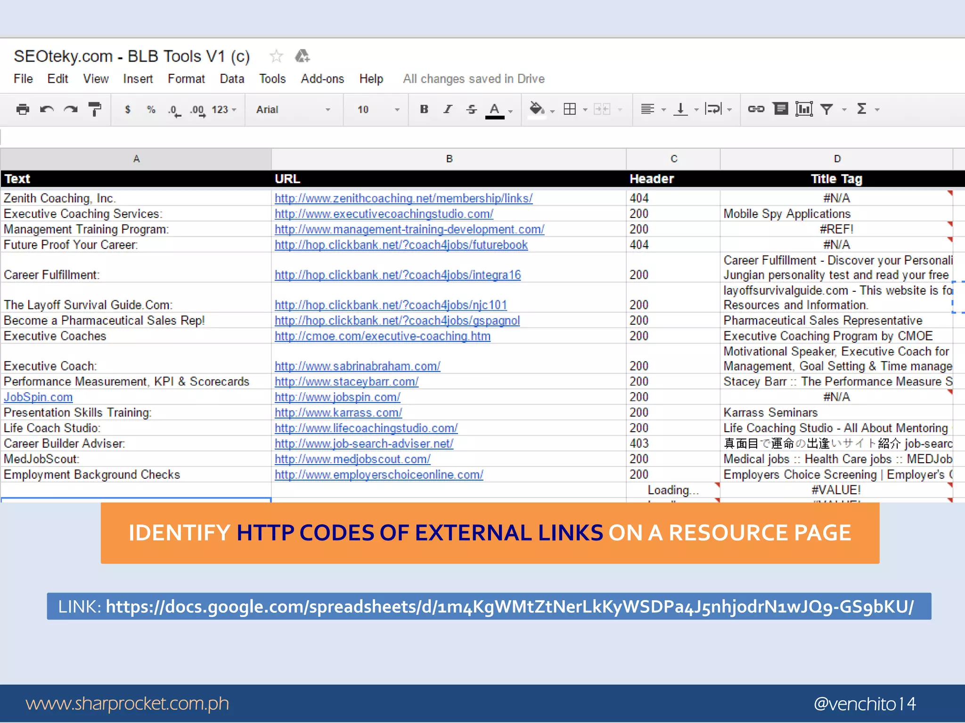Expand the borders dropdown arrow
965x723 pixels.
pos(585,110)
